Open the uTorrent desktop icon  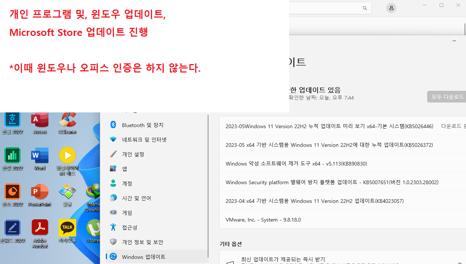[x=93, y=231]
